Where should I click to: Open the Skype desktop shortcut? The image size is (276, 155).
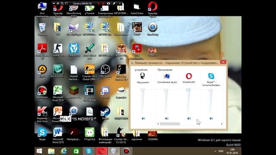click(42, 134)
